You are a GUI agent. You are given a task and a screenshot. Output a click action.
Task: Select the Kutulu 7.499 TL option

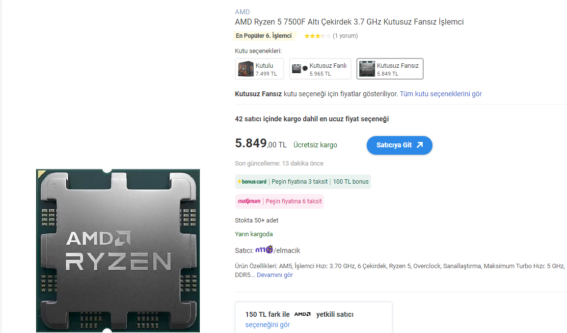click(260, 69)
